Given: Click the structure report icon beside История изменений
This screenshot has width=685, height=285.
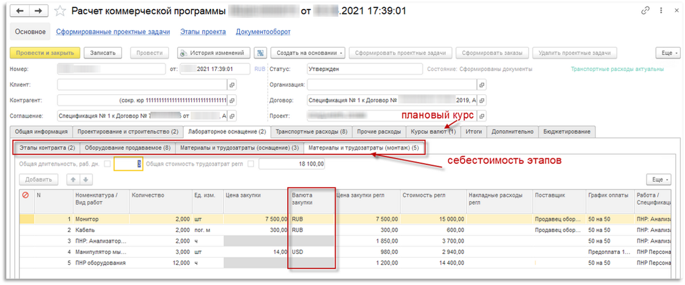Looking at the screenshot, I should click(260, 53).
